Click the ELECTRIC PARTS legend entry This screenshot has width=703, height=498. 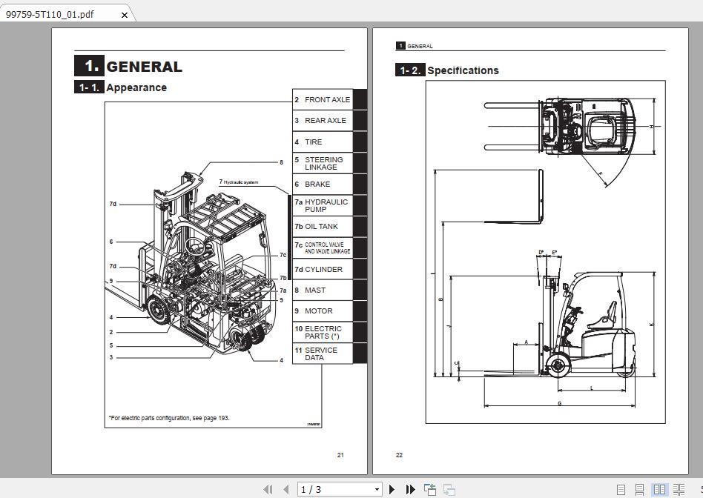point(323,332)
